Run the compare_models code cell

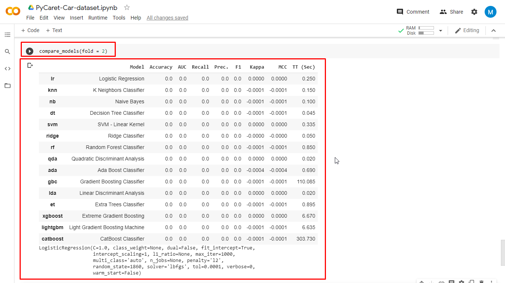click(30, 51)
